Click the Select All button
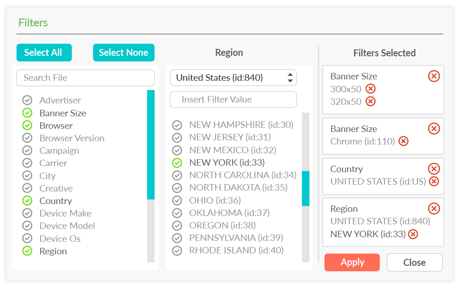Viewport: 459px width, 288px height. point(44,53)
